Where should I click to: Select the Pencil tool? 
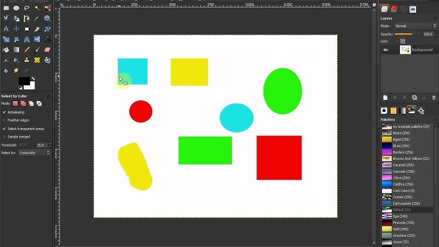27,50
